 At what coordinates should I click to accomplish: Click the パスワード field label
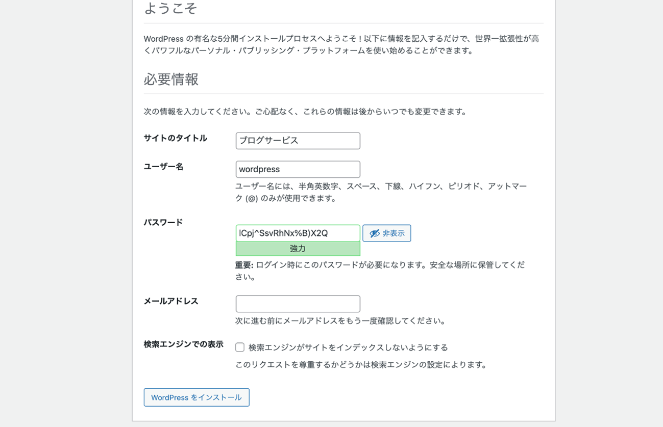coord(163,222)
